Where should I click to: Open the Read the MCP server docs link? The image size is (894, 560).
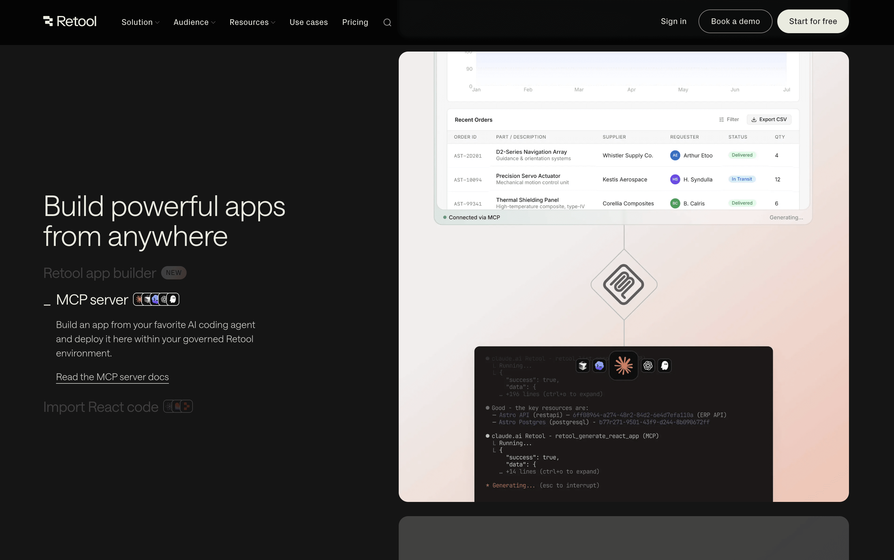[112, 377]
